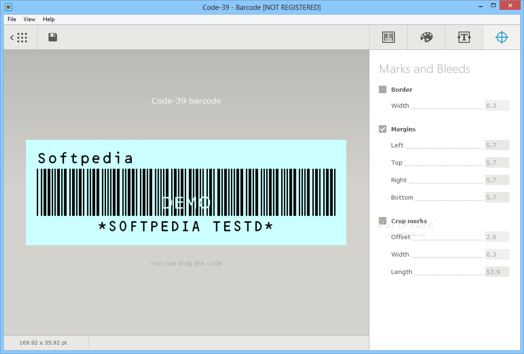Click the Right margin input field
The height and width of the screenshot is (354, 524).
click(x=497, y=180)
